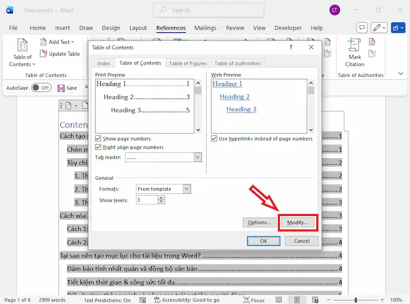Click the Update Table icon
Screen dimensions: 410x304
coord(44,54)
